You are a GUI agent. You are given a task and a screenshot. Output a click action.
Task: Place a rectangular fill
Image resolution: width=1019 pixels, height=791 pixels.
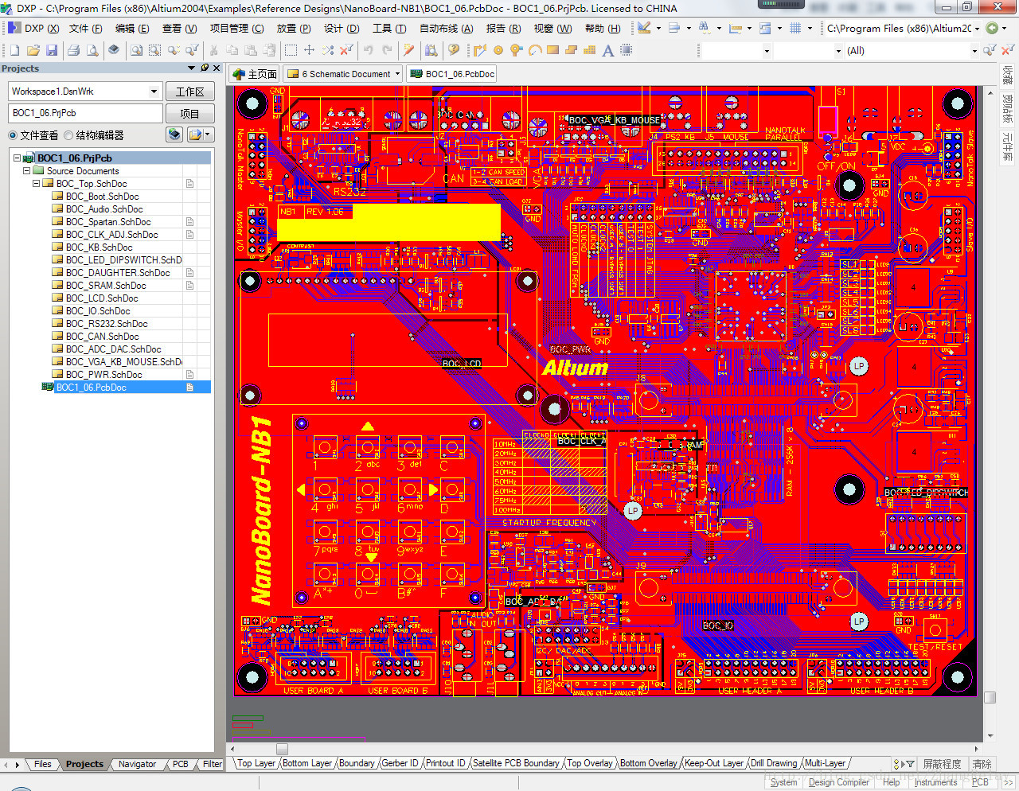(x=552, y=50)
